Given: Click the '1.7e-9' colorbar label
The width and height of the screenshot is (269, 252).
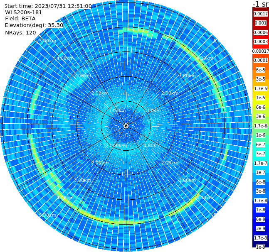Looking at the screenshot, I should pyautogui.click(x=261, y=238).
